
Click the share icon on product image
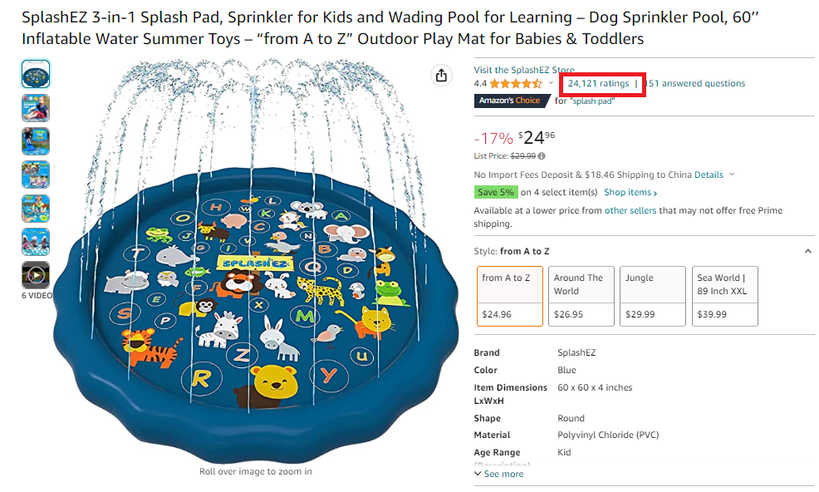(x=441, y=76)
